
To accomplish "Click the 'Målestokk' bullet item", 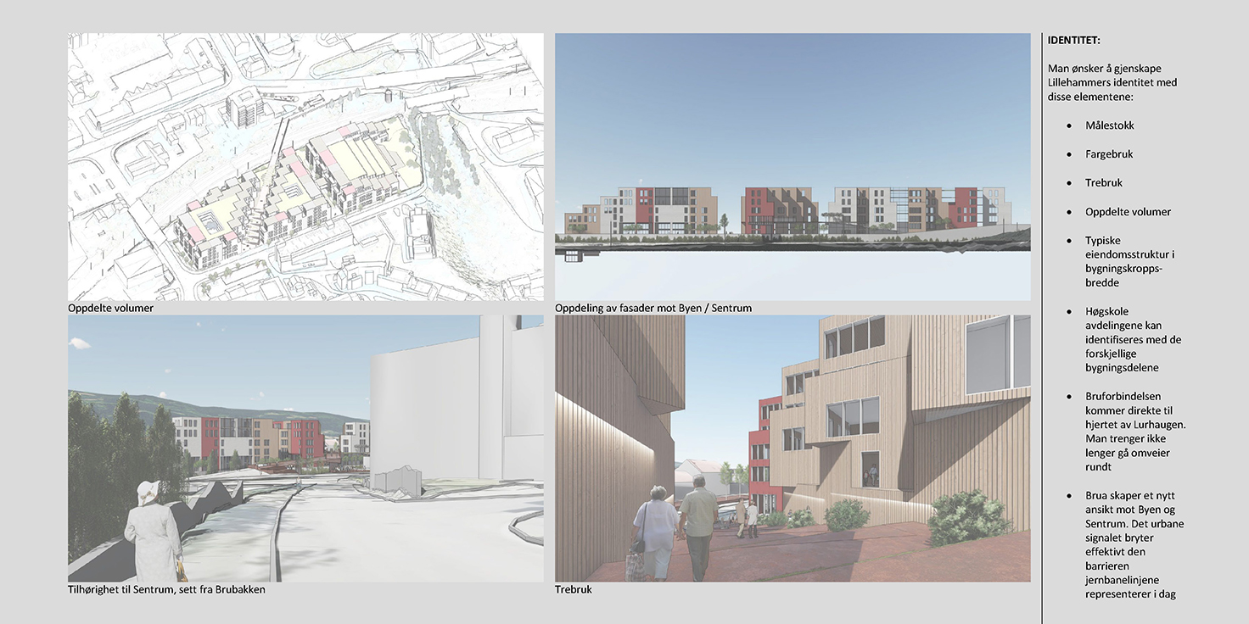I will tap(1110, 125).
